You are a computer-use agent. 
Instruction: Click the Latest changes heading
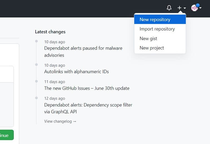point(50,32)
